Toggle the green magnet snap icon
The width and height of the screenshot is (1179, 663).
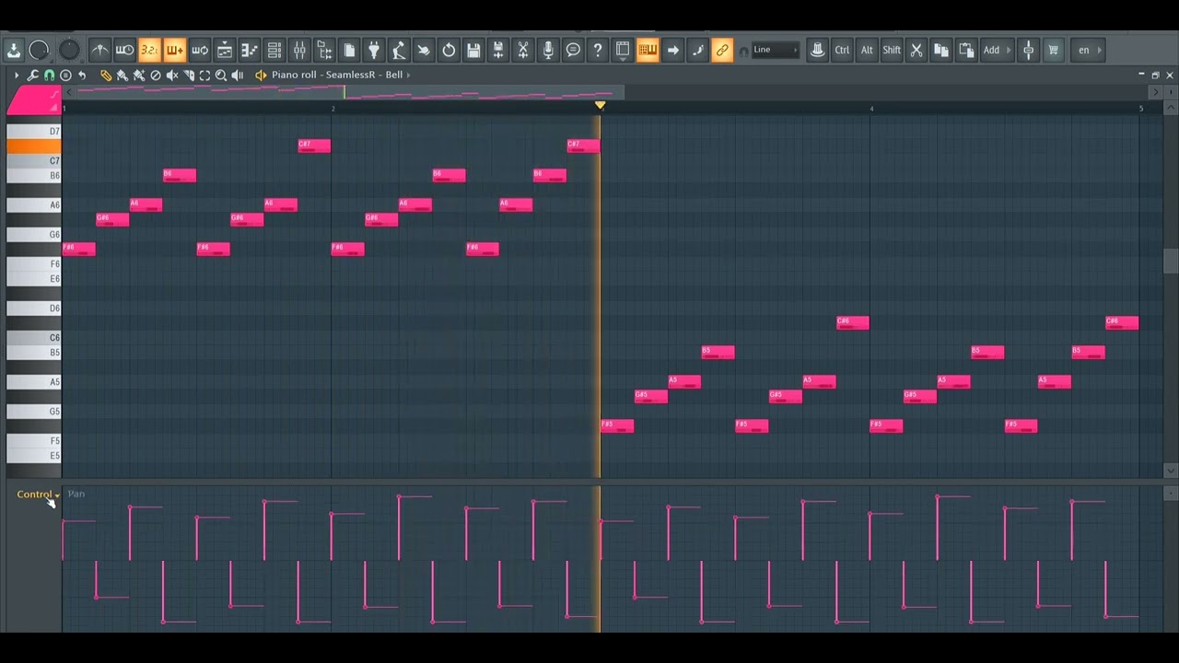49,75
